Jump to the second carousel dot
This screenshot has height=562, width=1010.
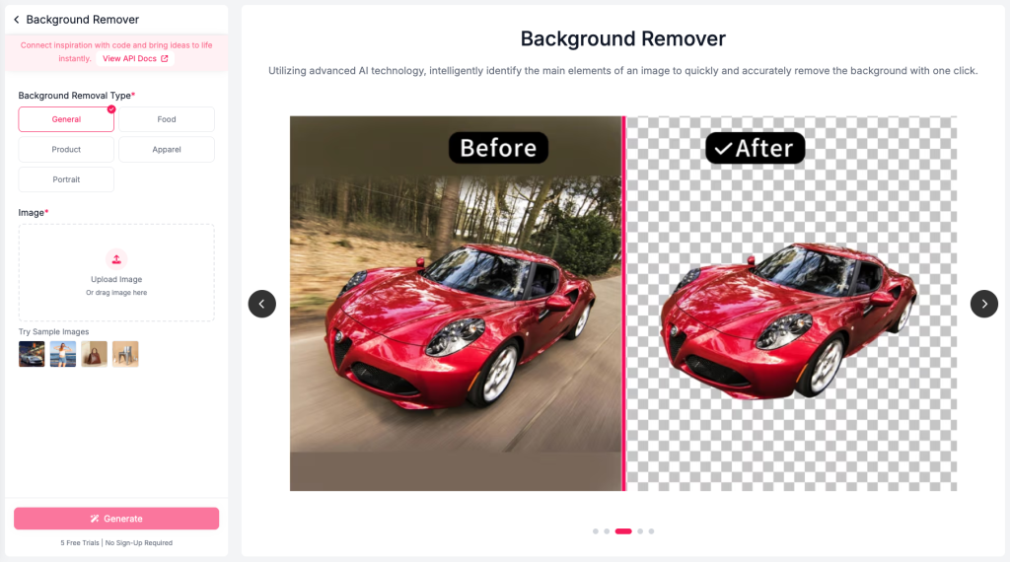607,531
